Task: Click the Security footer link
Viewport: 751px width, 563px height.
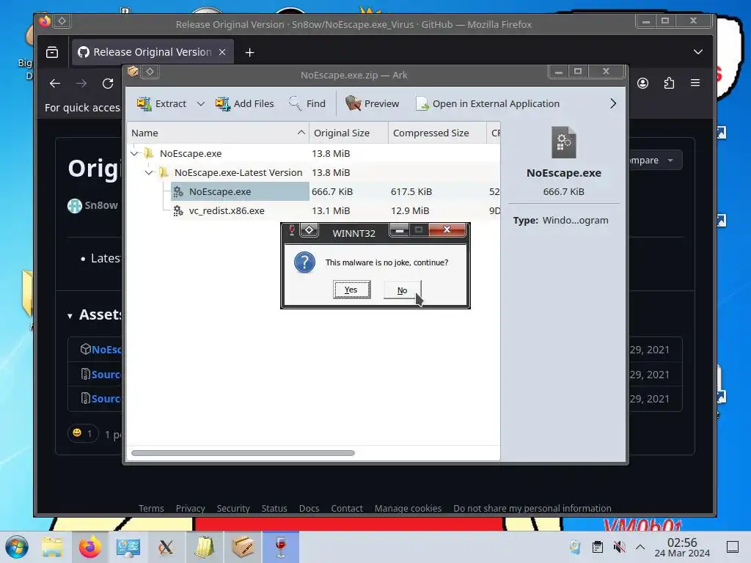Action: (x=233, y=509)
